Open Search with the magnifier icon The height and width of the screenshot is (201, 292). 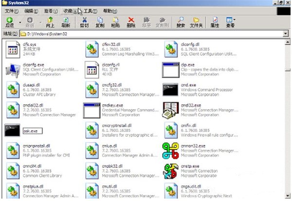(180, 20)
